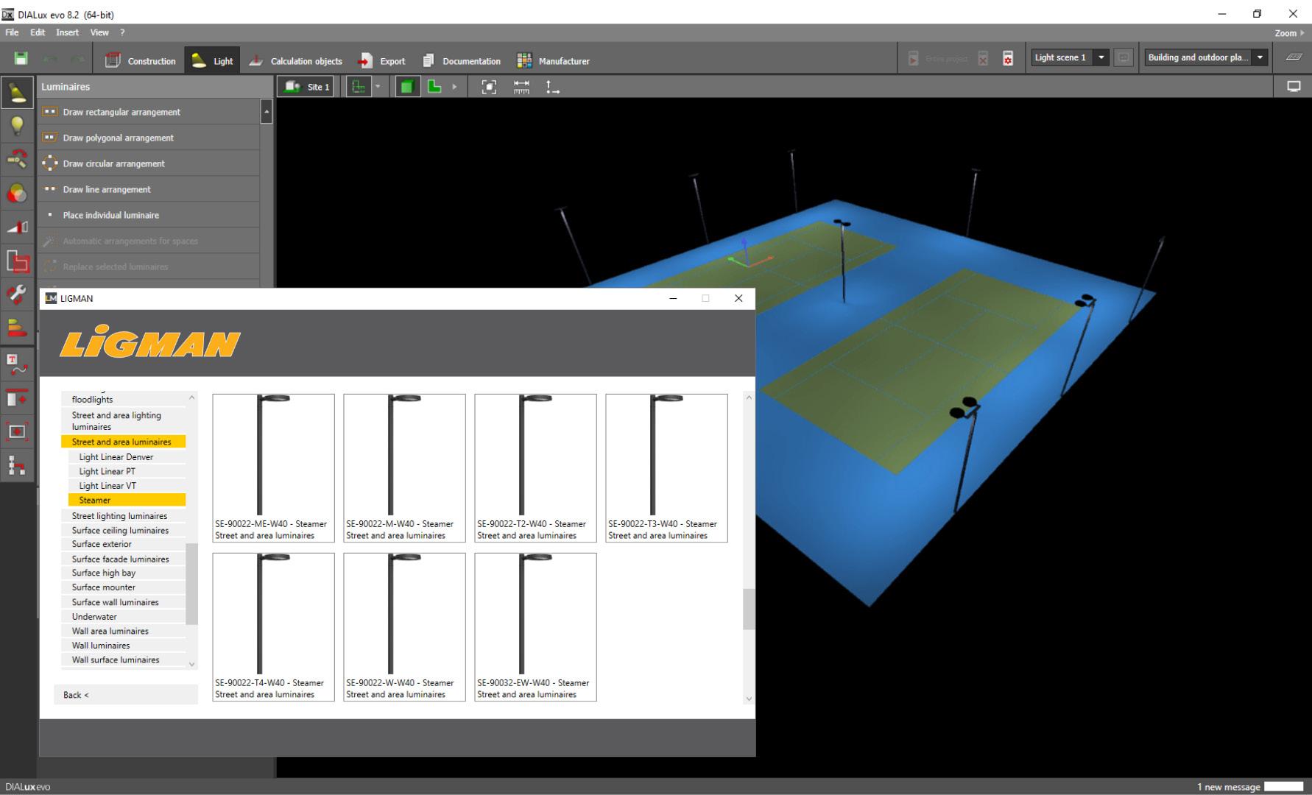Viewport: 1312px width, 795px height.
Task: Switch to the green floor plan view
Action: click(434, 87)
